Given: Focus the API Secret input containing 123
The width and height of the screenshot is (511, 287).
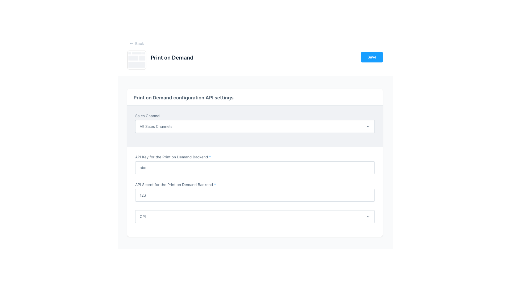Looking at the screenshot, I should coord(255,195).
